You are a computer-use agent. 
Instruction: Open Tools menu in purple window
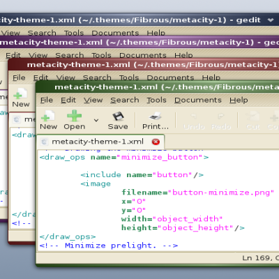(x=101, y=55)
